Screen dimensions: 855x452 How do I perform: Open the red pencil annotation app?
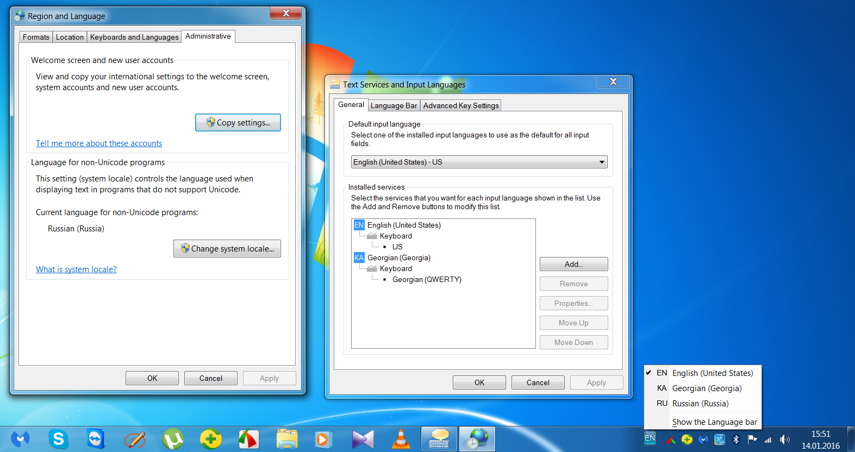click(134, 439)
